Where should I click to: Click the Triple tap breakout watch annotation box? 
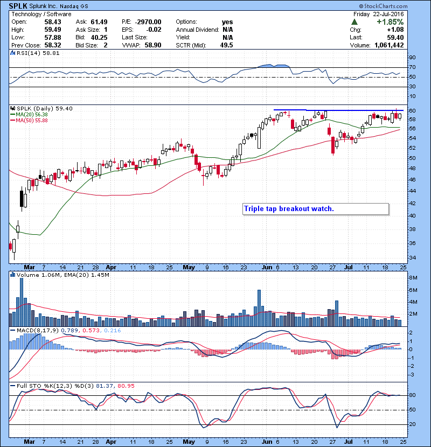[x=316, y=209]
